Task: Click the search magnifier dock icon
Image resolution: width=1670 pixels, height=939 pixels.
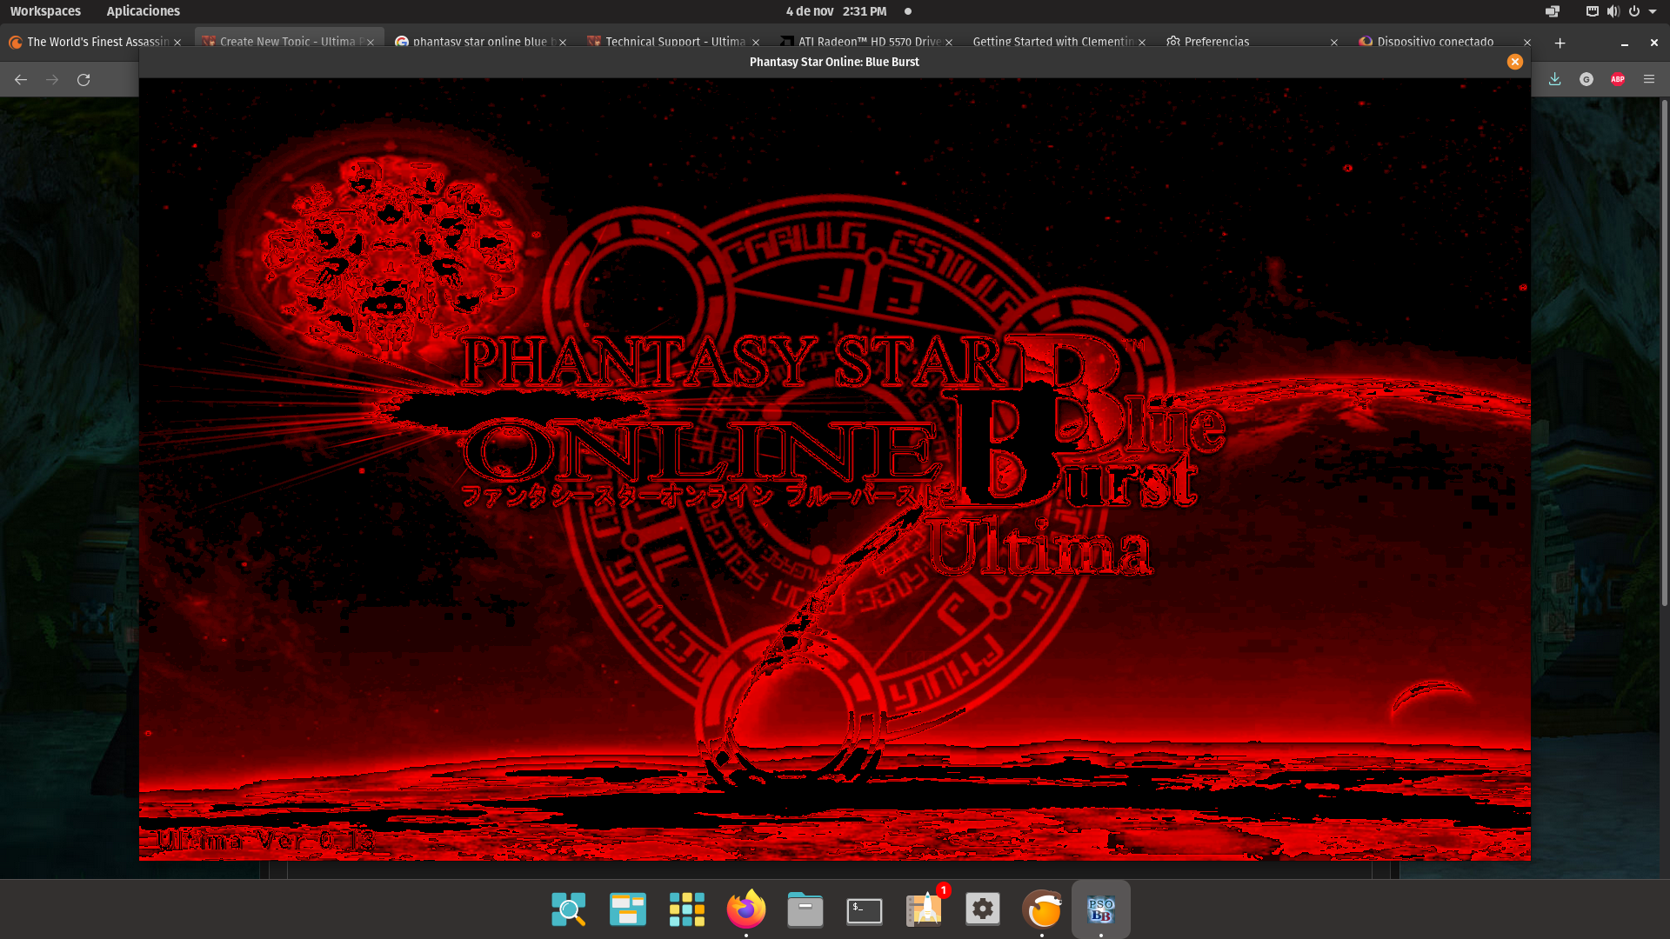Action: point(569,909)
